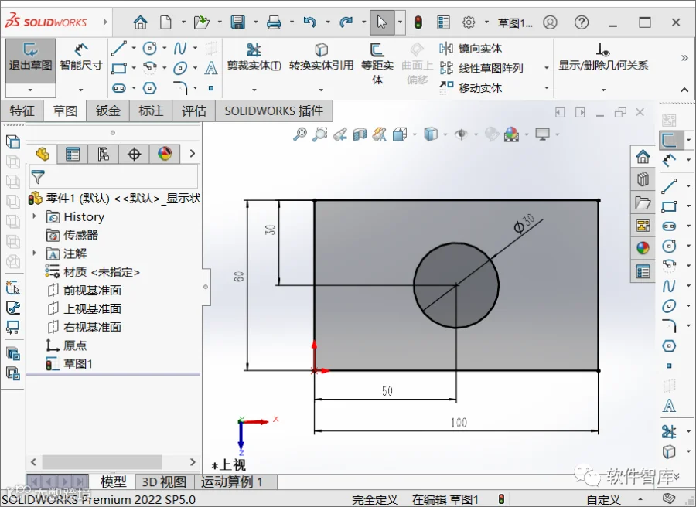The image size is (696, 507).
Task: Expand the History tree node
Action: click(x=35, y=216)
